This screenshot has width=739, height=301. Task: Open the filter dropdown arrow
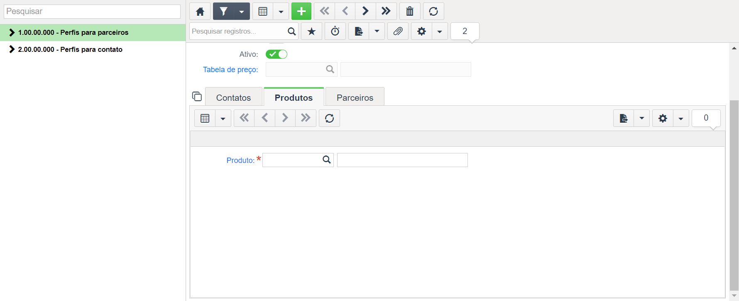(242, 11)
